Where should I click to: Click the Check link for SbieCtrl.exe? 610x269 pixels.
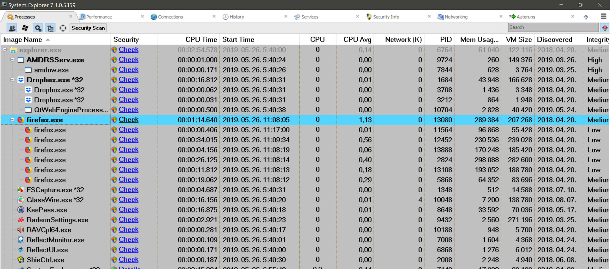(x=129, y=260)
